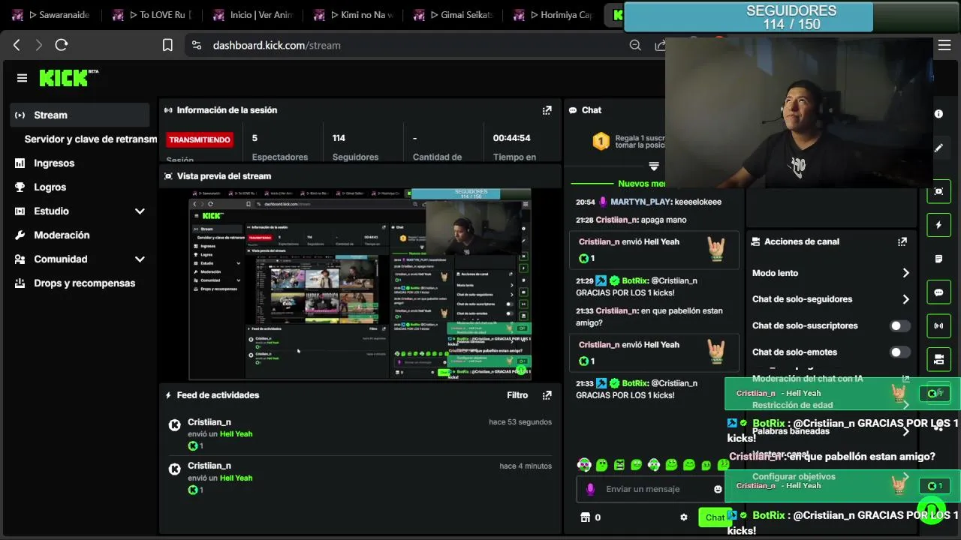
Task: Select the 'hace 53 segundos' activity entry
Action: (x=360, y=433)
